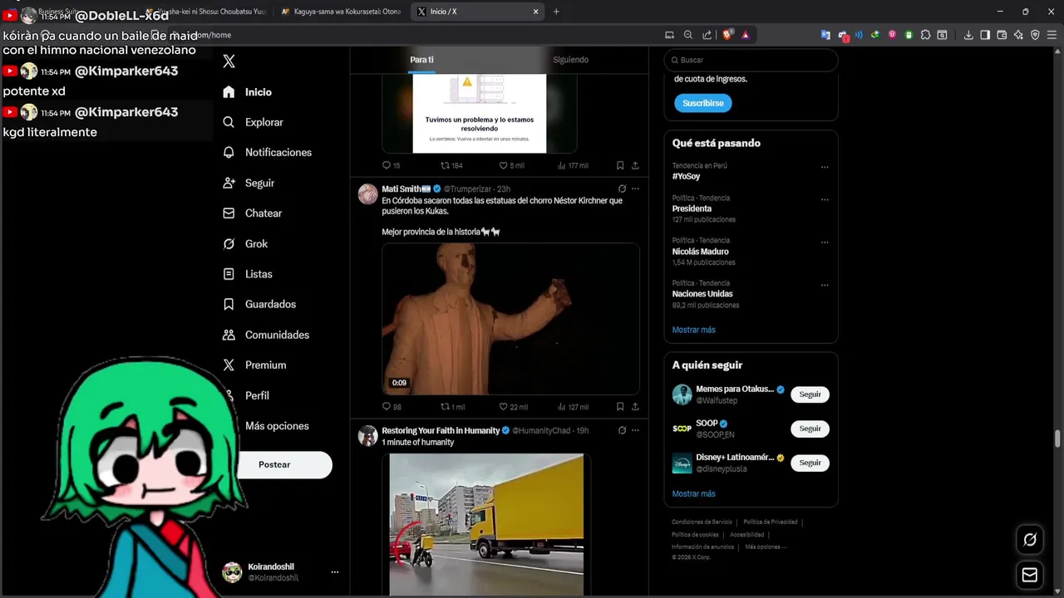The height and width of the screenshot is (598, 1064).
Task: Switch to the Kaguya-sama wa Kokurasetai tab
Action: (341, 12)
